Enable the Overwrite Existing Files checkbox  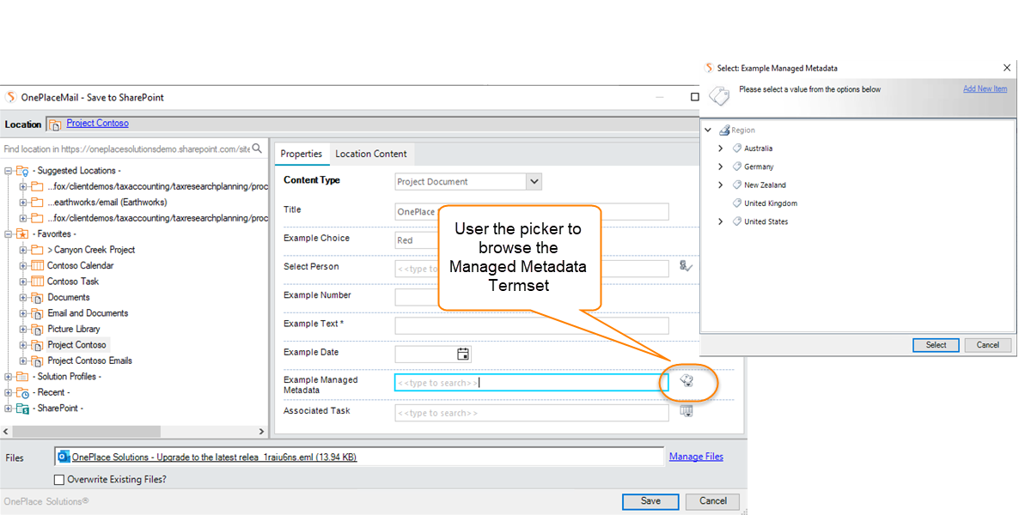click(59, 480)
